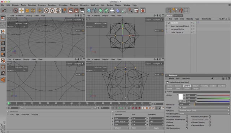Image resolution: width=231 pixels, height=133 pixels.
Task: Open the Size mode dropdown in Coordinates
Action: pyautogui.click(x=138, y=128)
